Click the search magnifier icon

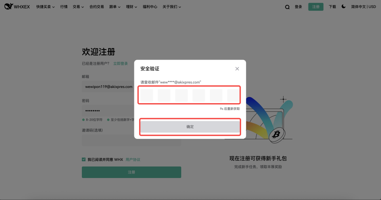click(287, 7)
